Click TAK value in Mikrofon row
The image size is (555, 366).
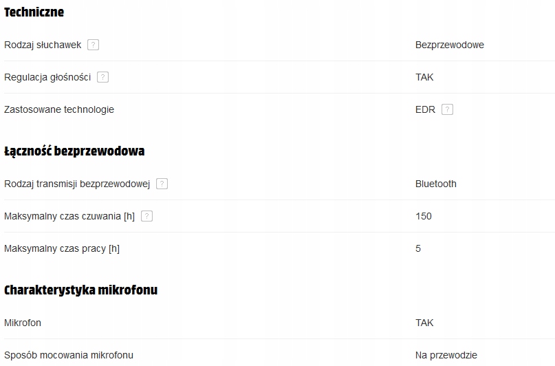(x=424, y=323)
